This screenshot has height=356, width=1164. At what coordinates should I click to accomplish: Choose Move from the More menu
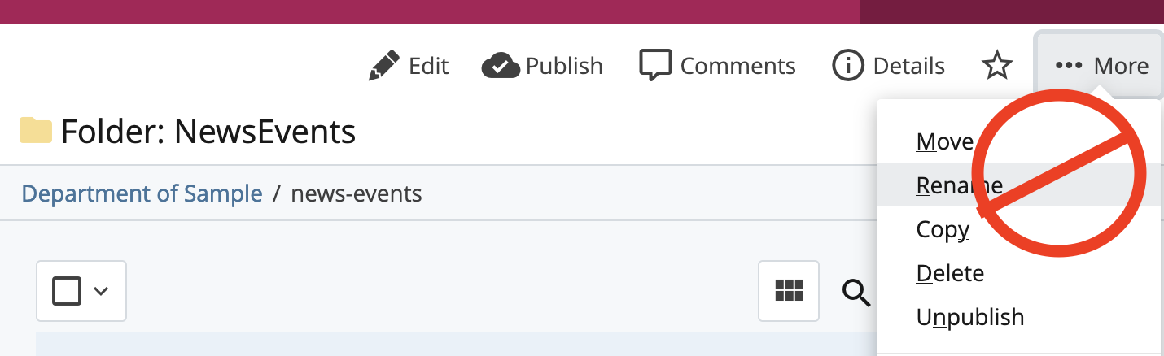pyautogui.click(x=944, y=142)
